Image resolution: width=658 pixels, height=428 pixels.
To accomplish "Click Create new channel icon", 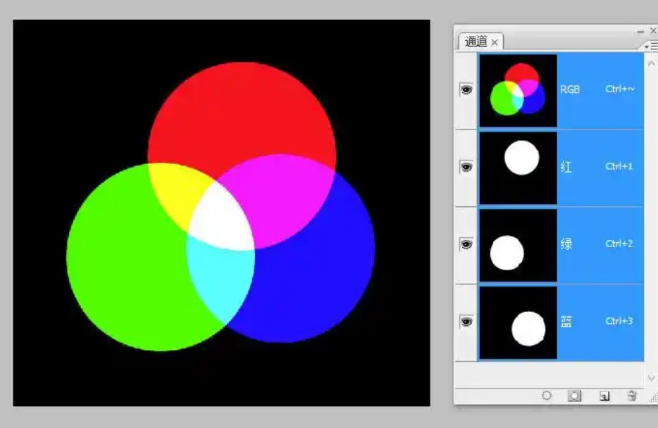I will point(604,396).
